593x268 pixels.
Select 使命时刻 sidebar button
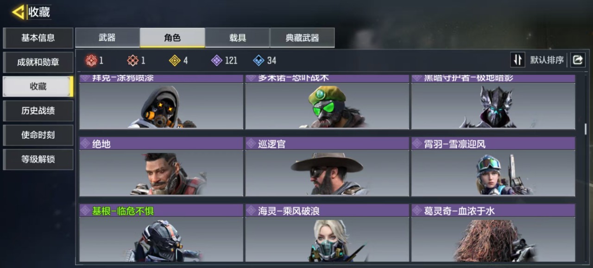[x=38, y=135]
